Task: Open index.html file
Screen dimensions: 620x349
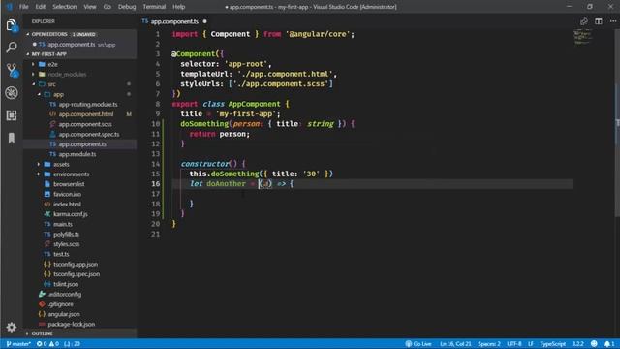Action: point(67,205)
